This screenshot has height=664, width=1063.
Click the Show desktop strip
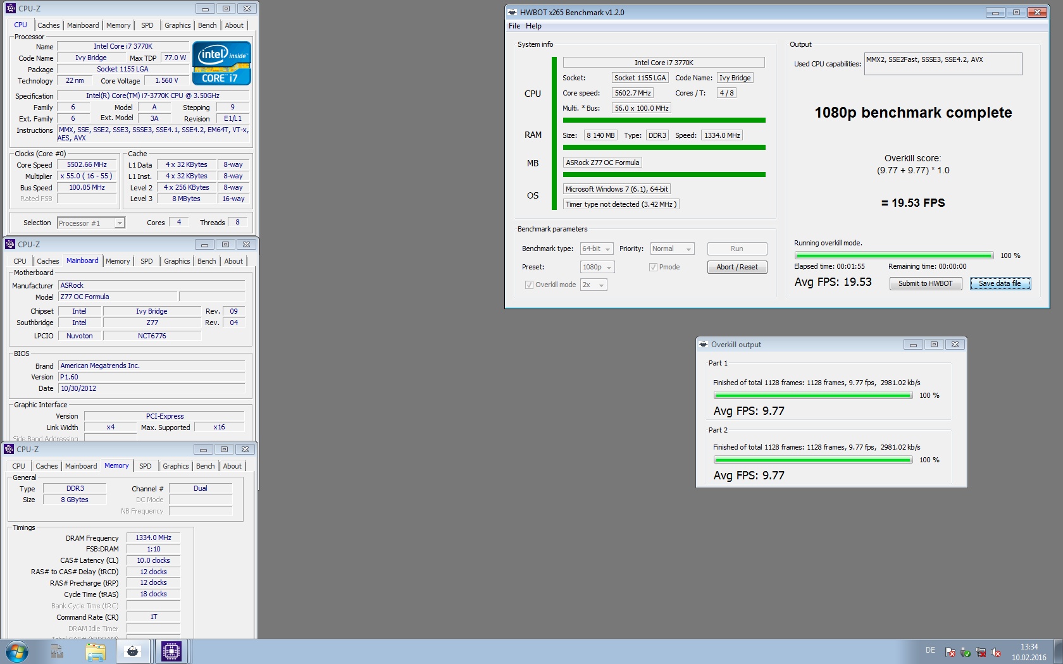coord(1058,651)
